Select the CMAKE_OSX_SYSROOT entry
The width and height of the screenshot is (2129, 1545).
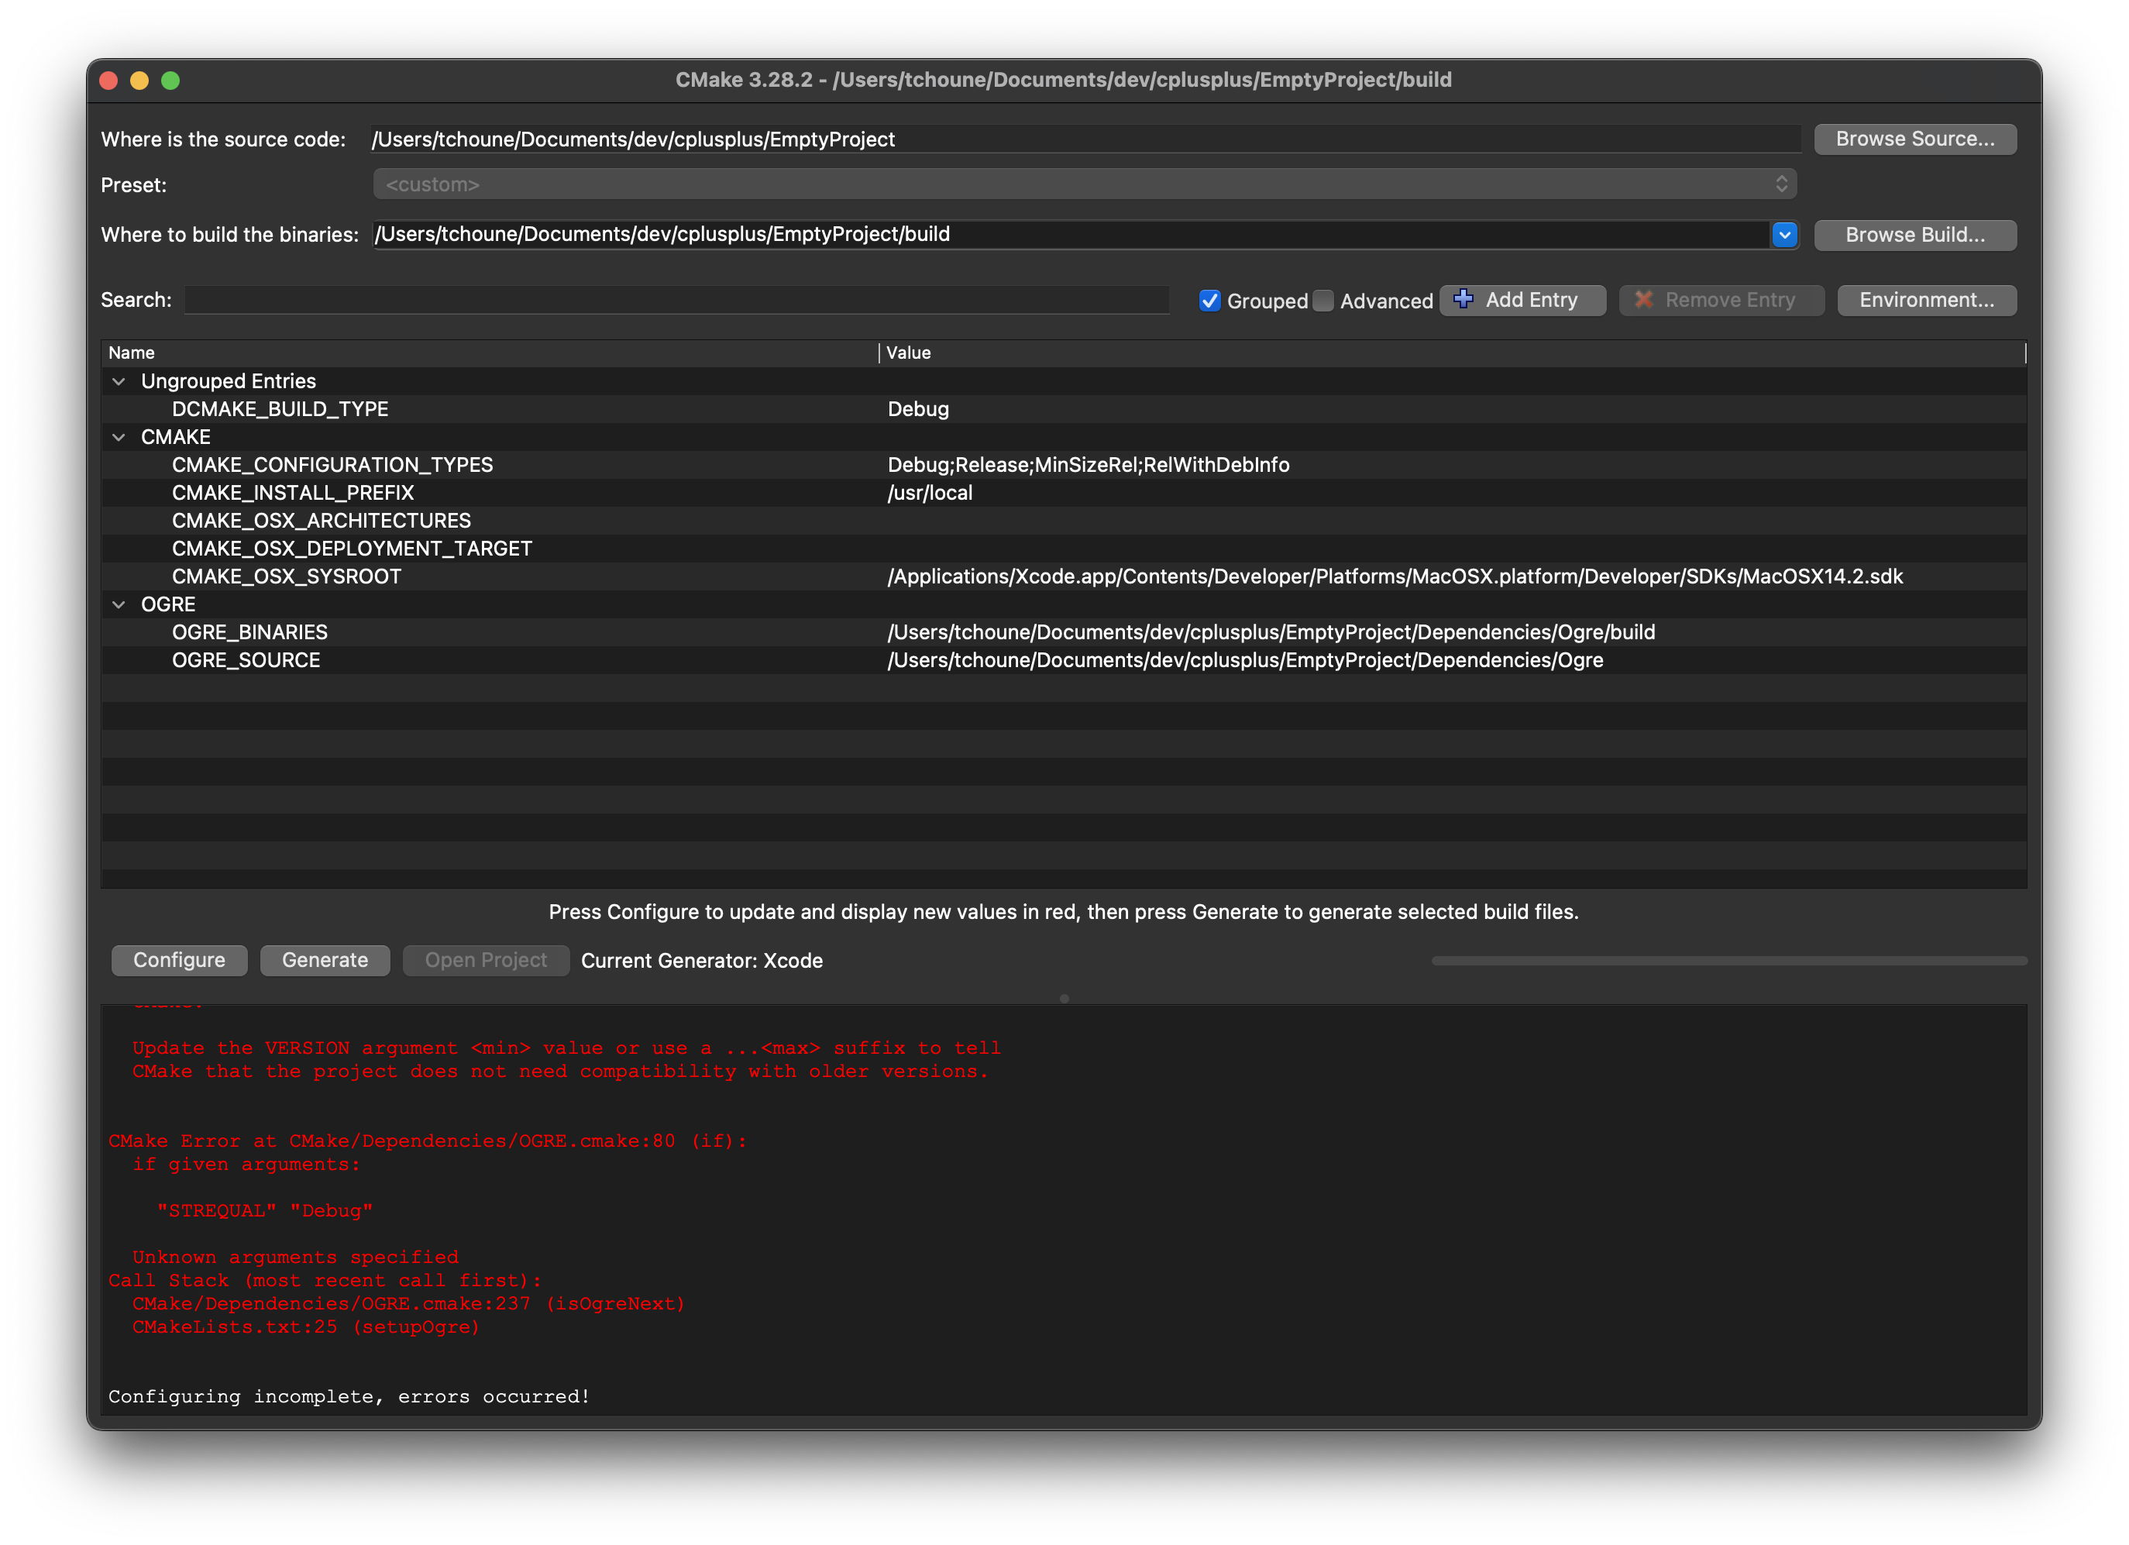point(287,576)
